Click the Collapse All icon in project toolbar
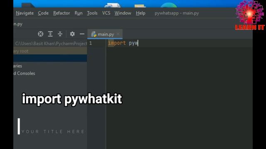Viewport: 266px width, 149px height. click(60, 34)
